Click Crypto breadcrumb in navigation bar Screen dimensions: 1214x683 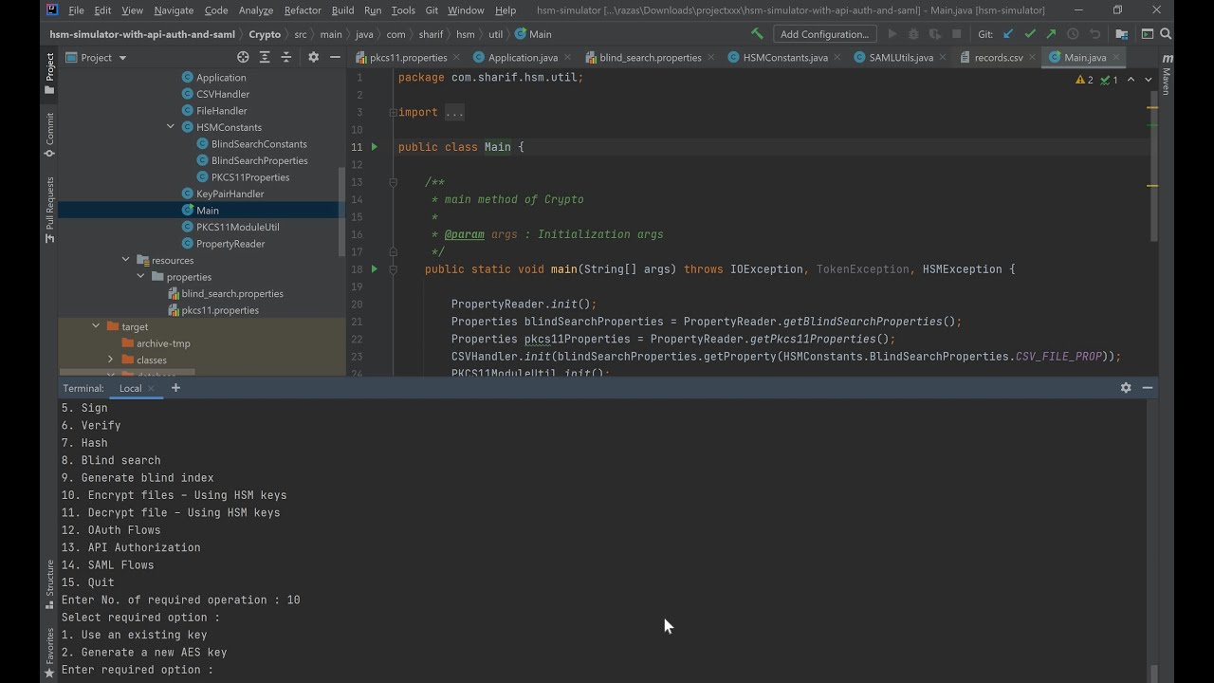point(265,34)
